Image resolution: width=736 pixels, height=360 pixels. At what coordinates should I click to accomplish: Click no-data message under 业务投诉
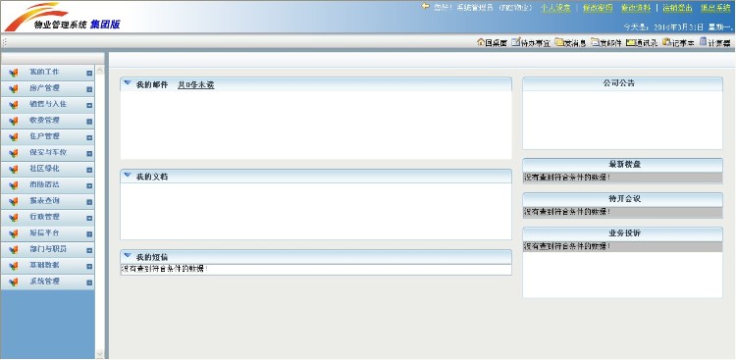567,246
